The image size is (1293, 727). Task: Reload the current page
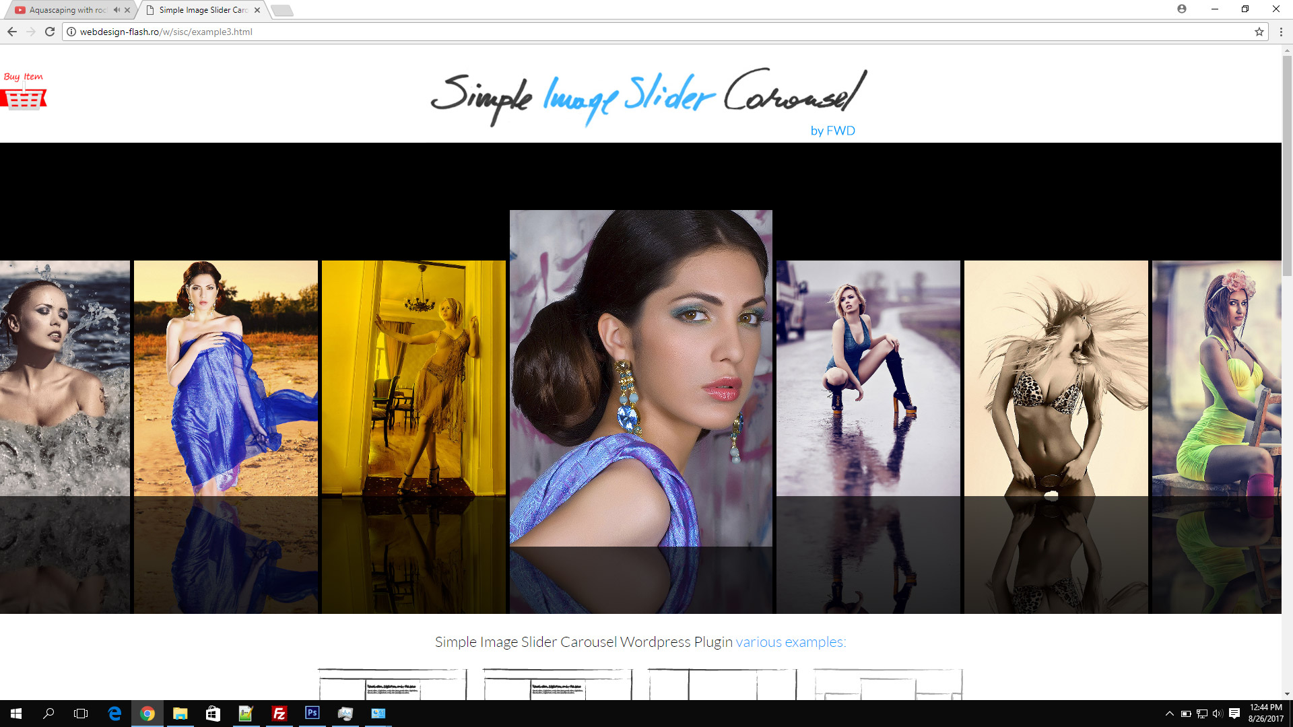pos(49,31)
